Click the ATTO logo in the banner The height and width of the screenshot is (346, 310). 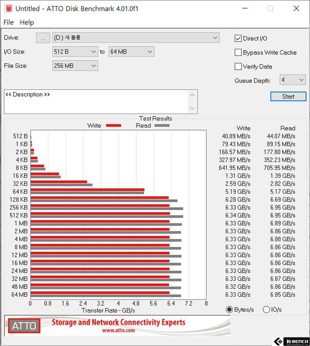(x=24, y=326)
